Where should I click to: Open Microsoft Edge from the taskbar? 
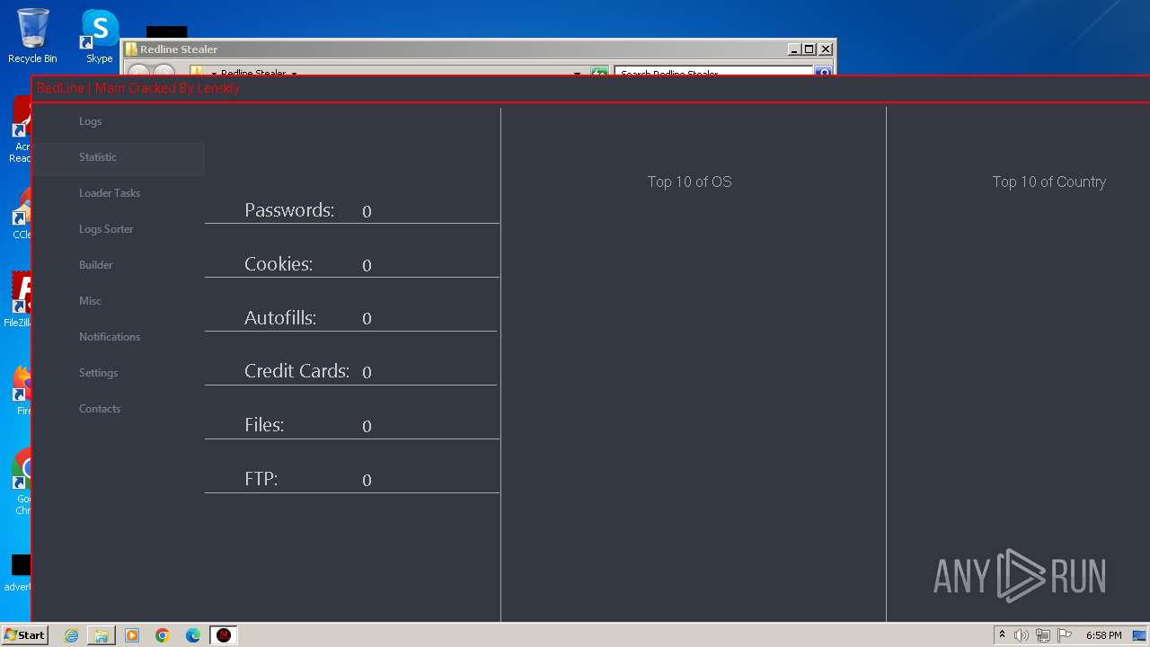(x=193, y=635)
